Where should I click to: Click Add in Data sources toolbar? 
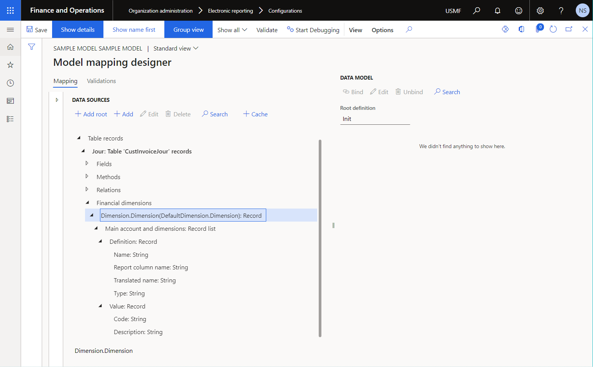click(124, 114)
